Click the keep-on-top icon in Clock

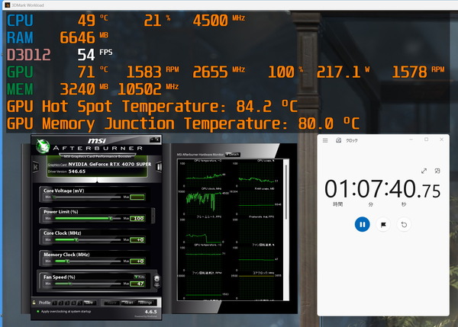[437, 171]
